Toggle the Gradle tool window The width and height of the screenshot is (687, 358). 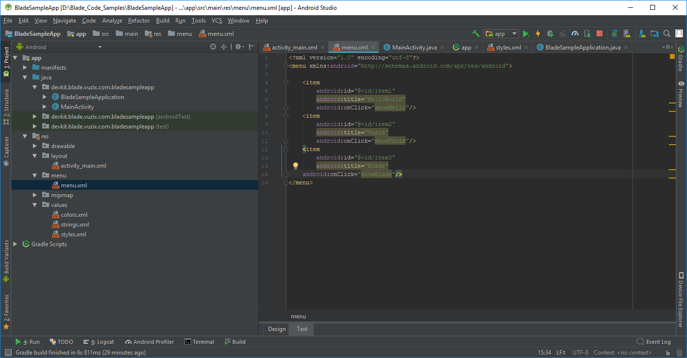click(x=681, y=59)
